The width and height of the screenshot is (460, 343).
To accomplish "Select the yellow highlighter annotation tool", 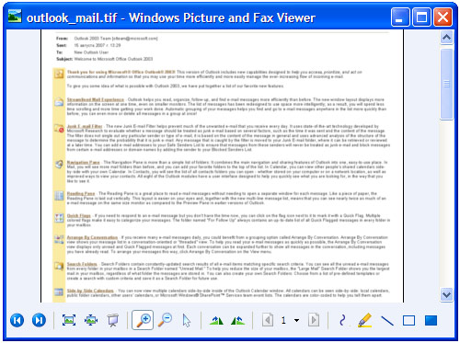I will pyautogui.click(x=365, y=320).
